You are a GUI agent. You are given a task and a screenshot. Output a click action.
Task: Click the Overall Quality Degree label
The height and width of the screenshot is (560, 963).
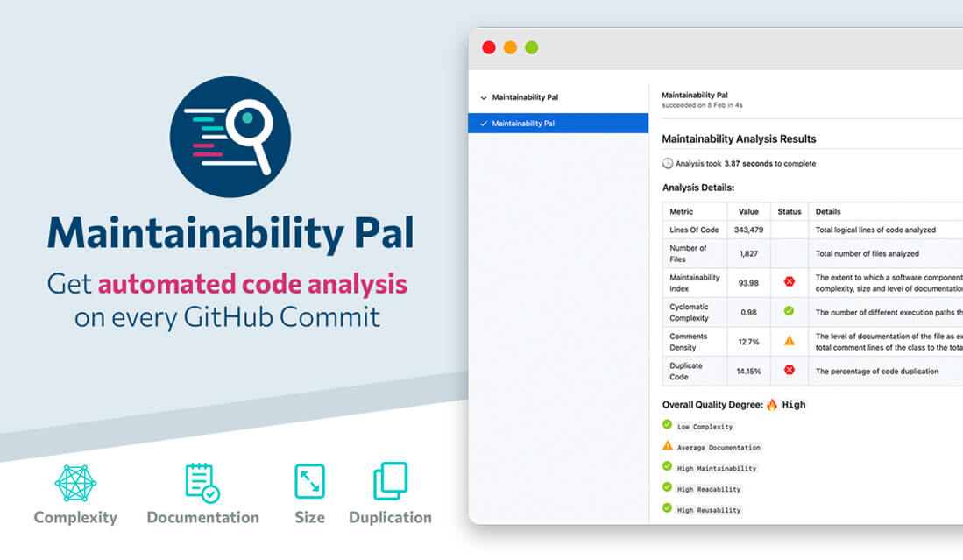(x=712, y=405)
